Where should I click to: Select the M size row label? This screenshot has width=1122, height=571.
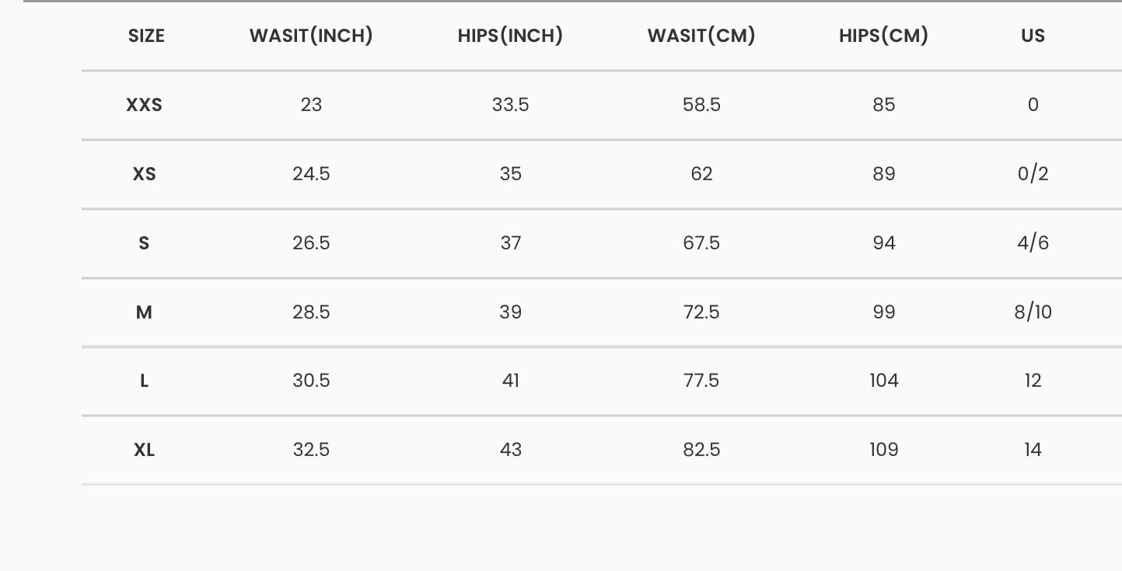(144, 312)
